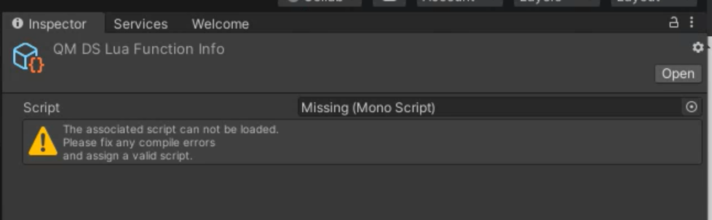Open the Inspector three-dot options menu
This screenshot has width=712, height=220.
(x=692, y=23)
